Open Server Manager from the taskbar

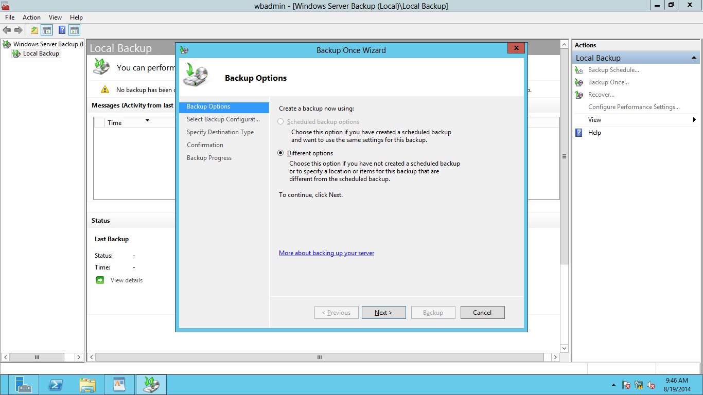point(24,385)
